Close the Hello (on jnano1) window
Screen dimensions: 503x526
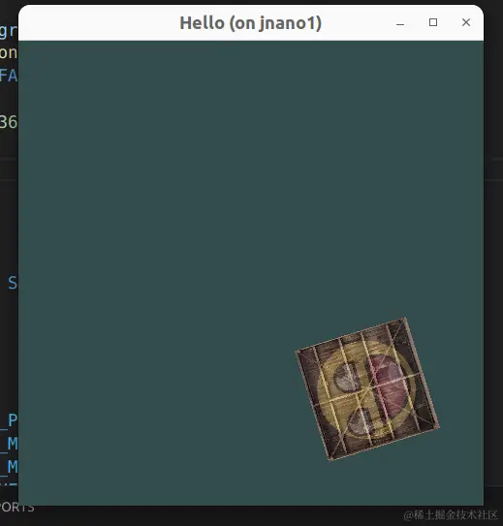coord(466,22)
